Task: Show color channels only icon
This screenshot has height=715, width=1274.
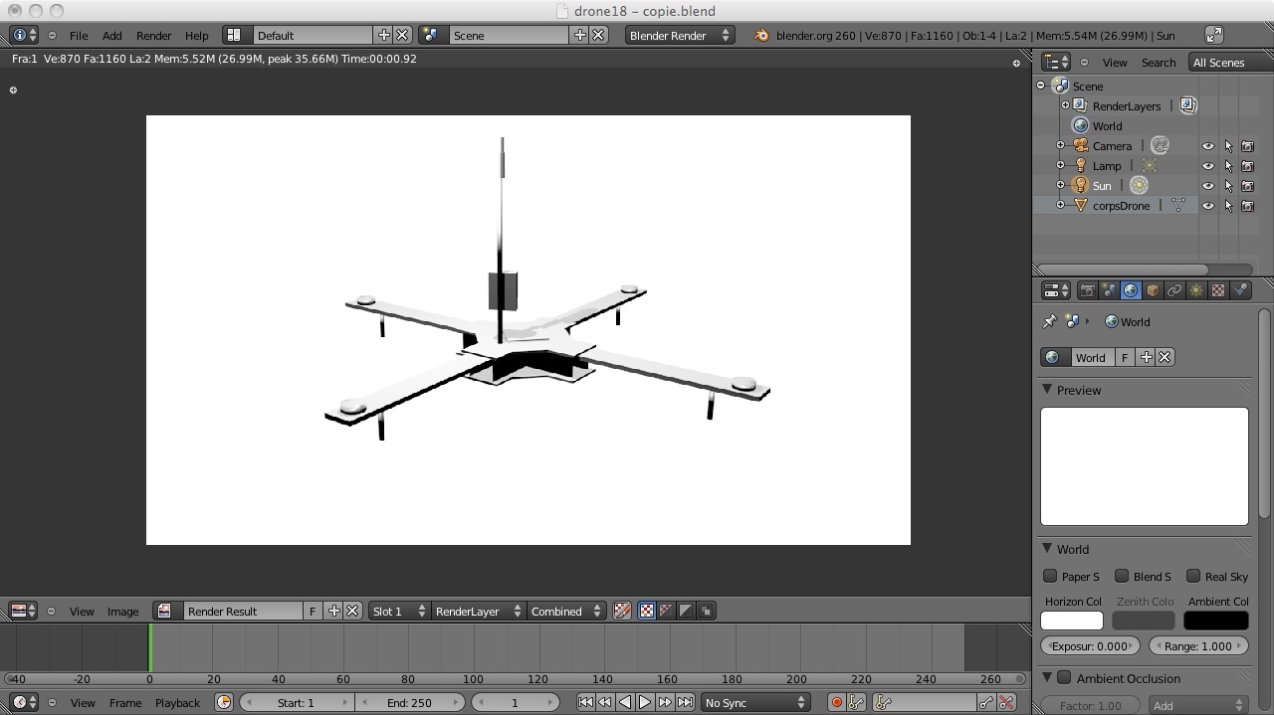Action: [646, 611]
